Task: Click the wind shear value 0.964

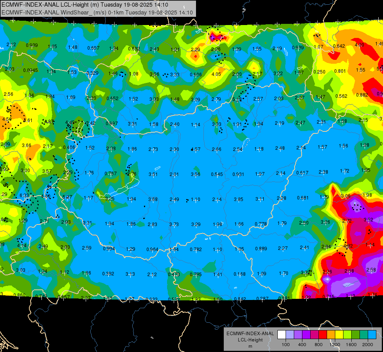Action: click(x=153, y=250)
